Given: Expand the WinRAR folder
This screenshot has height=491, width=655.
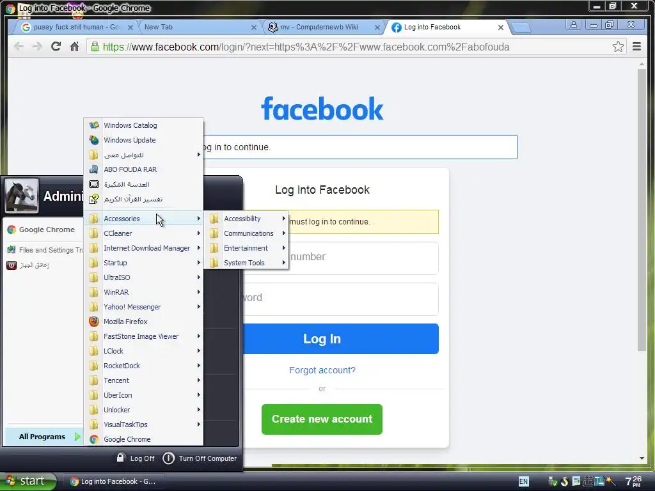Looking at the screenshot, I should point(143,292).
